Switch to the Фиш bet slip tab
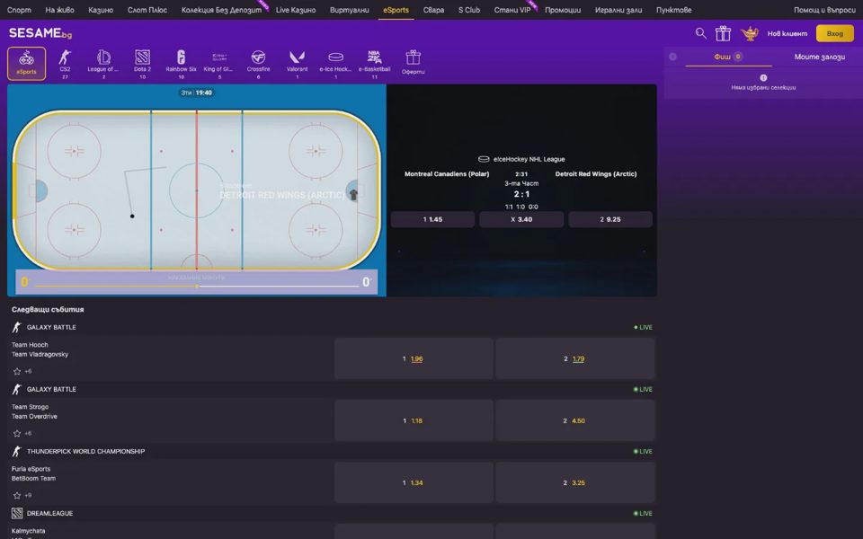The height and width of the screenshot is (539, 863). point(728,57)
